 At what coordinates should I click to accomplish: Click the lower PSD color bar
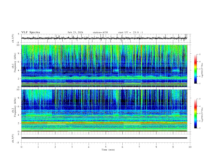[x=195, y=114]
